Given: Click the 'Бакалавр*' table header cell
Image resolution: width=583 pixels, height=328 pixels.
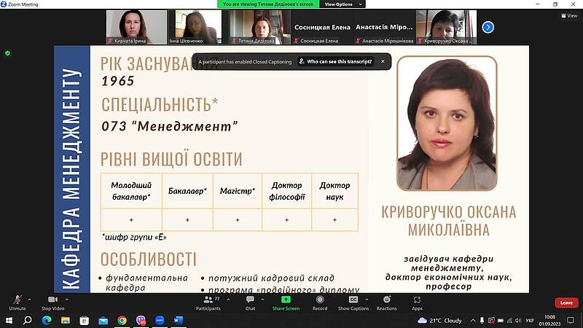Looking at the screenshot, I should (187, 191).
